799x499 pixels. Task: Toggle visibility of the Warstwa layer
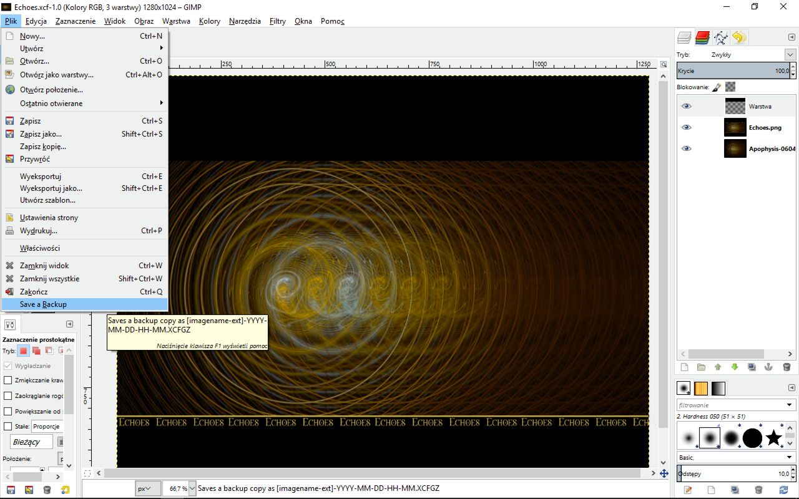pos(687,106)
